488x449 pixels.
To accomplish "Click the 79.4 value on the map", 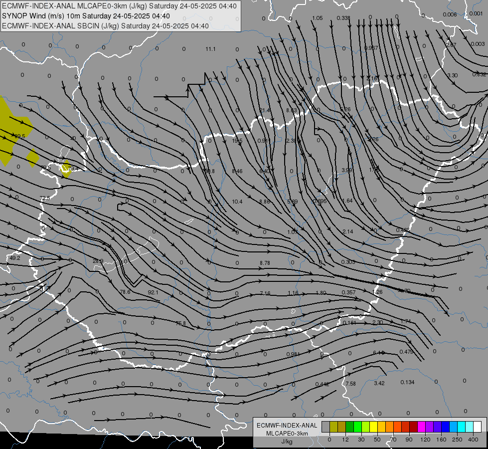I will [x=73, y=169].
